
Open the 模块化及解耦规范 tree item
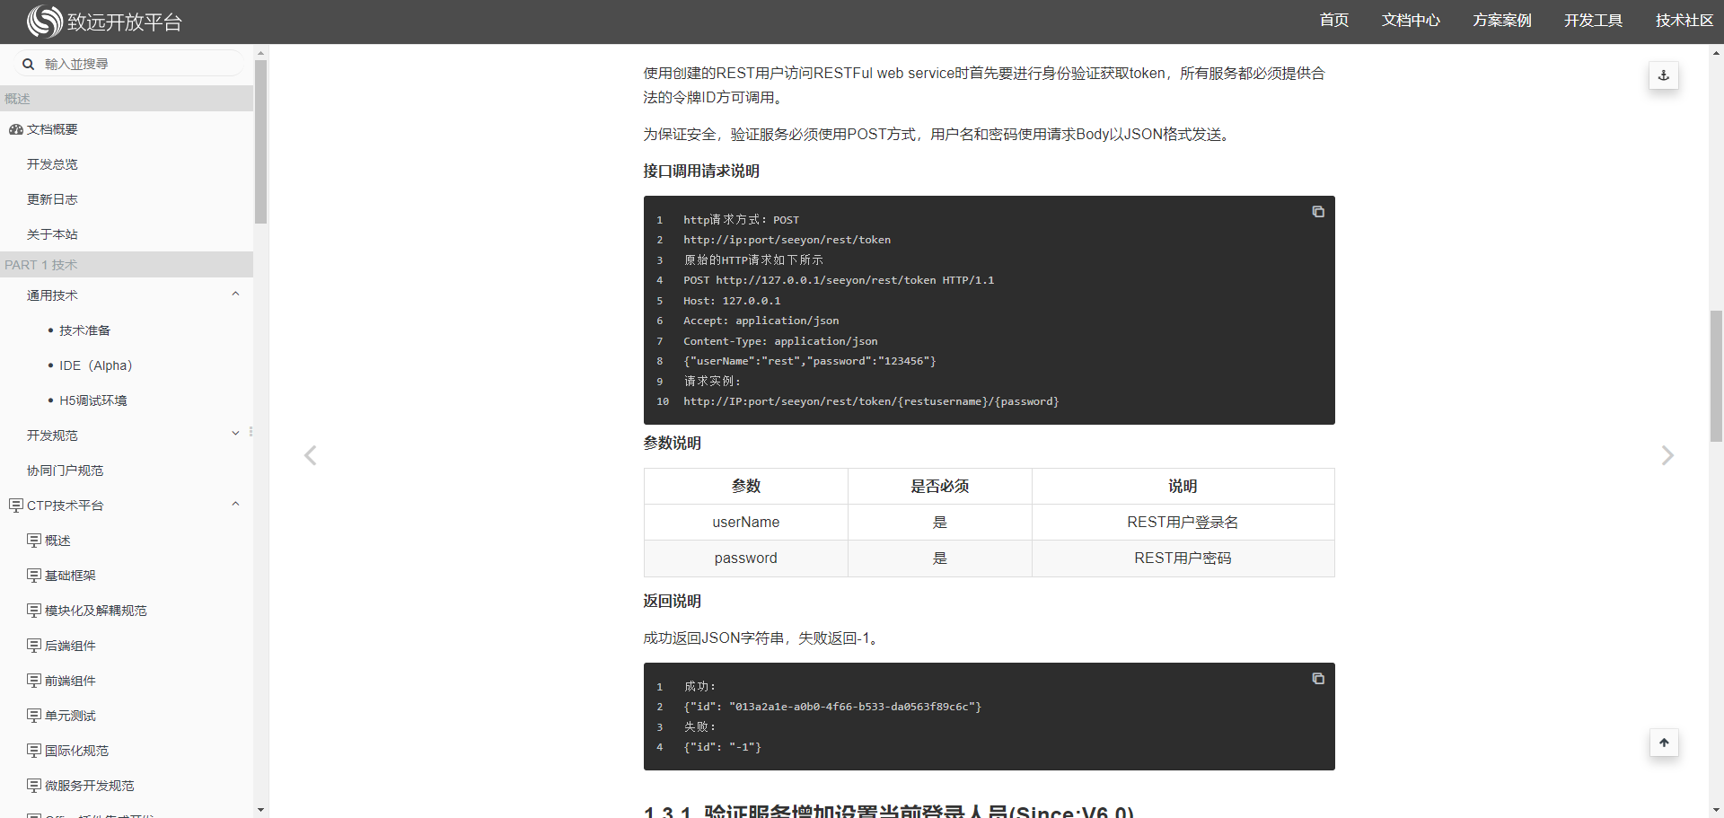coord(95,611)
